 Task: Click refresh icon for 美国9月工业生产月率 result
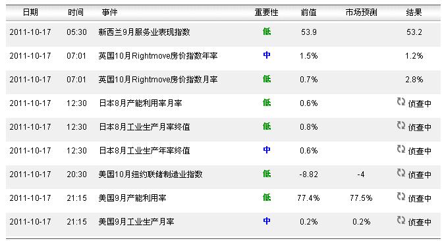click(x=401, y=220)
